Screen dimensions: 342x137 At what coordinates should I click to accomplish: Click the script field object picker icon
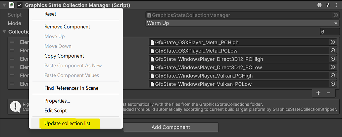(x=336, y=15)
